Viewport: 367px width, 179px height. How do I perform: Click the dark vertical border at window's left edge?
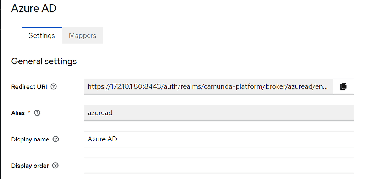click(x=0, y=89)
